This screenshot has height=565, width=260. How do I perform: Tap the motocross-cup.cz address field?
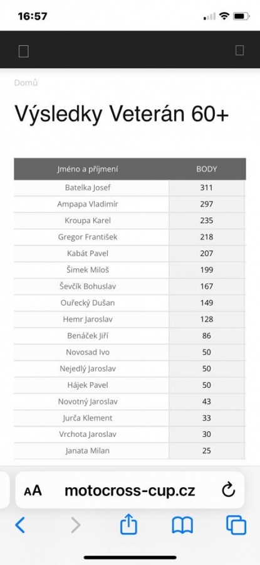[x=130, y=490]
